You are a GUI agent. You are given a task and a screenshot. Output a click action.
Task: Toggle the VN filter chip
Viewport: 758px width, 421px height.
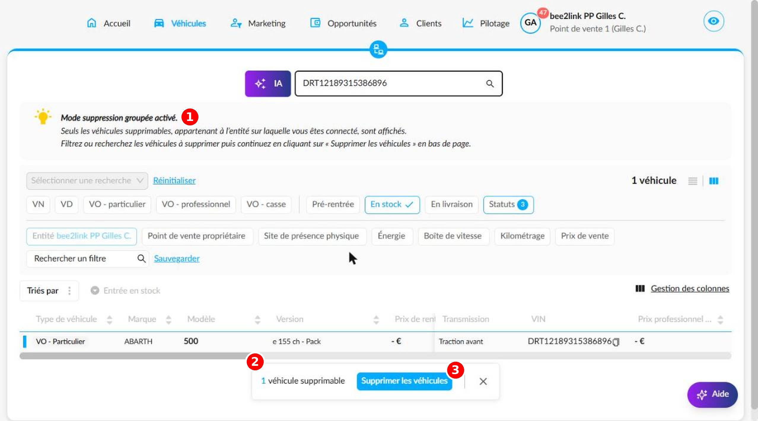pos(38,205)
